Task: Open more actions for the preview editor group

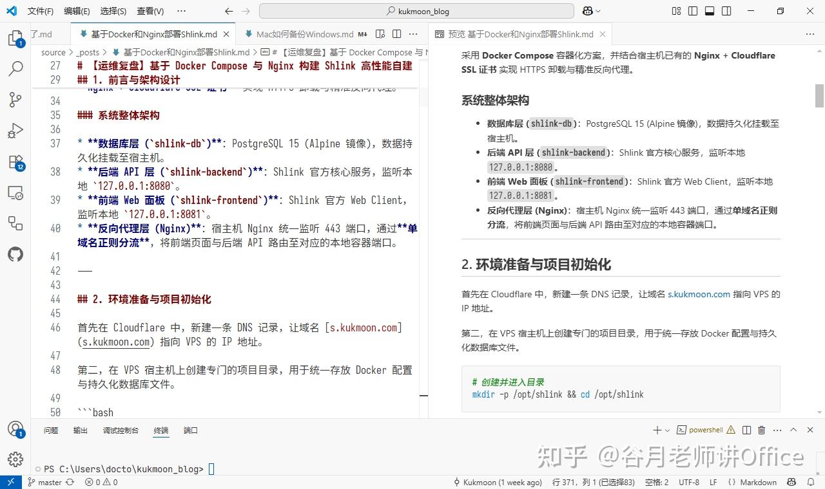Action: click(x=811, y=34)
